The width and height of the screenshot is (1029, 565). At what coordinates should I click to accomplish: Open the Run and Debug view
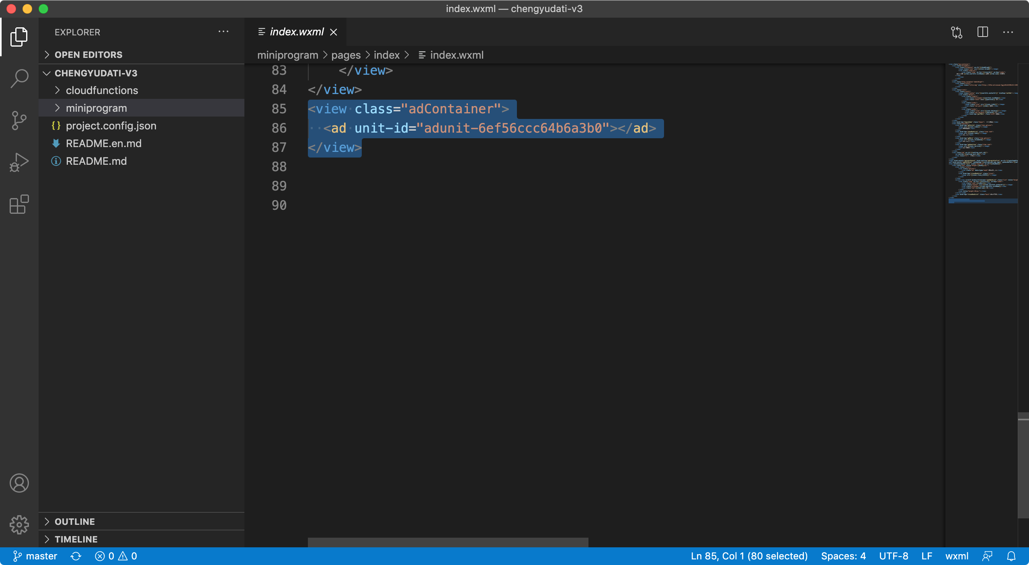(19, 162)
